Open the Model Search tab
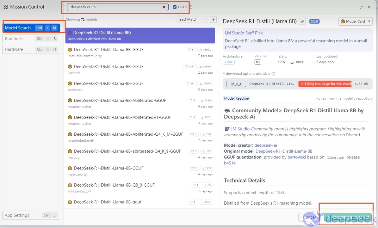The image size is (378, 228). 31,28
